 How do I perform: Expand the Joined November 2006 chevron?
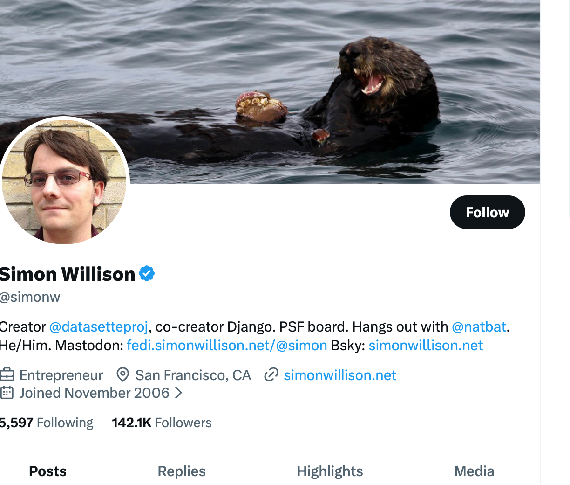coord(178,393)
